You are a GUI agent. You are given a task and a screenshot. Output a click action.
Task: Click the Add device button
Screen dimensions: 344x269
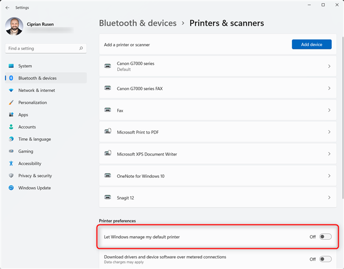click(312, 45)
